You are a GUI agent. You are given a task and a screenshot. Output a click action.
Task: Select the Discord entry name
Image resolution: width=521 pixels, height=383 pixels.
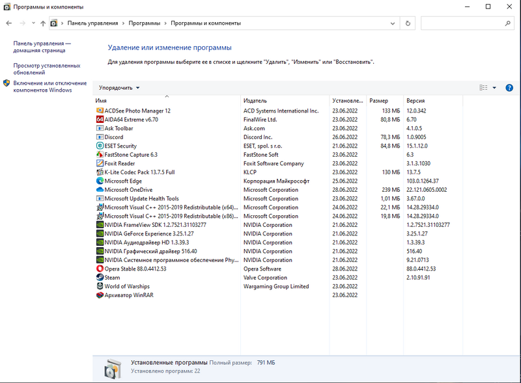[x=113, y=137]
